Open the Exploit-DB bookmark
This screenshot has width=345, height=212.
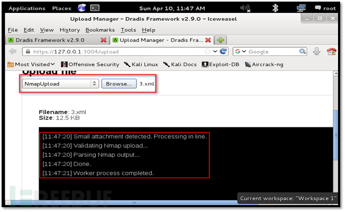pos(221,64)
